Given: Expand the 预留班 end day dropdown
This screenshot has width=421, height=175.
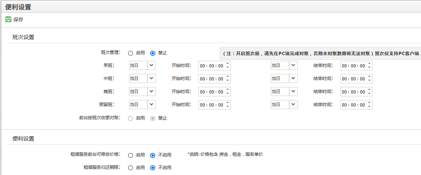Looking at the screenshot, I should pos(284,104).
